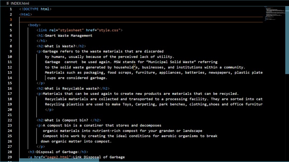Screen dimensions: 289x162
Task: Click line number 3 in gutter
Action: pyautogui.click(x=11, y=20)
